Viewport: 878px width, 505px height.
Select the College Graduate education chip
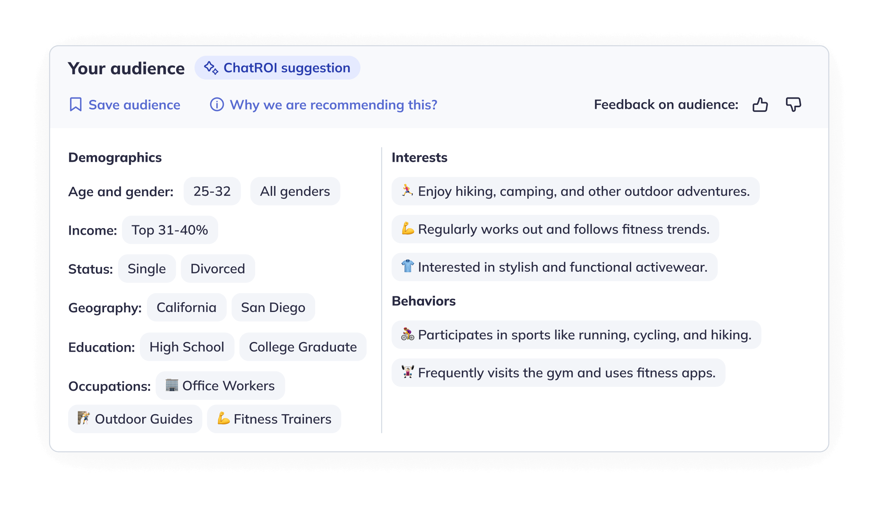303,347
